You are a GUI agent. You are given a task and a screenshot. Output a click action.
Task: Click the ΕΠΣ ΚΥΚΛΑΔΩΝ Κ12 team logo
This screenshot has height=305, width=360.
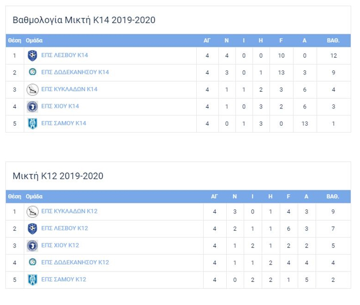click(33, 211)
